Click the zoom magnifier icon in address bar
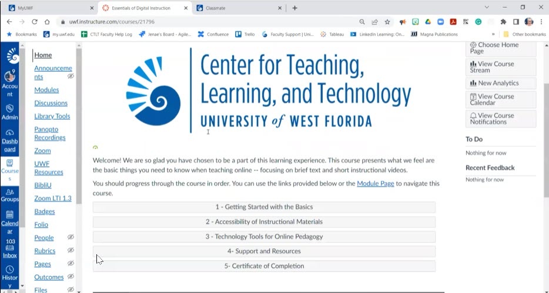The height and width of the screenshot is (293, 549). [362, 22]
